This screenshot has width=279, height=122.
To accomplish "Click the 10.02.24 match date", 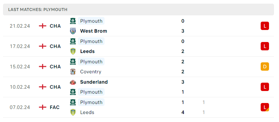I will tap(20, 87).
